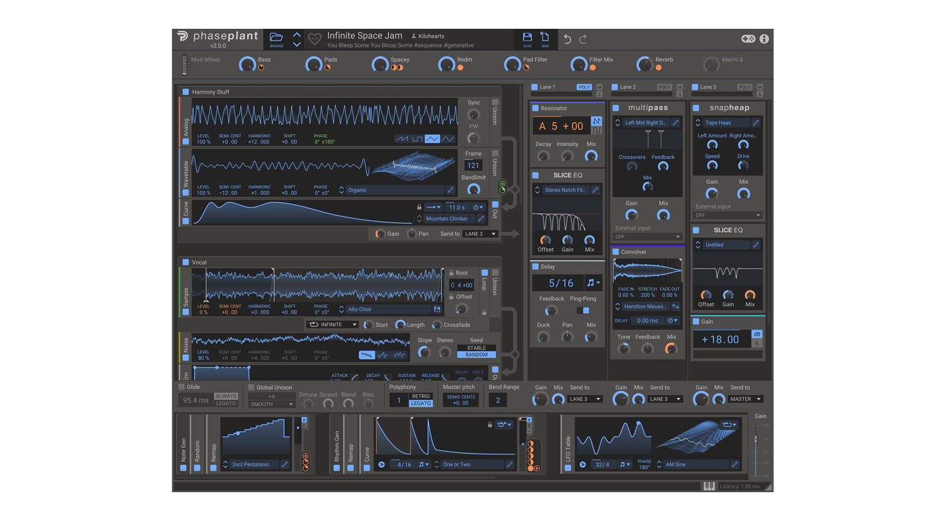Select the sawtooth waveform on Analog oscillator
Image resolution: width=945 pixels, height=521 pixels.
[402, 139]
